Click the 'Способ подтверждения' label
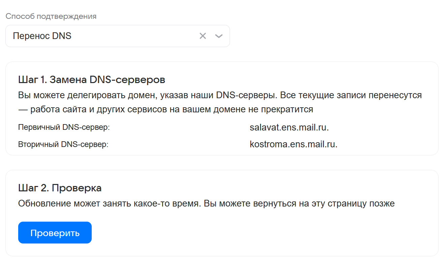 click(x=51, y=16)
